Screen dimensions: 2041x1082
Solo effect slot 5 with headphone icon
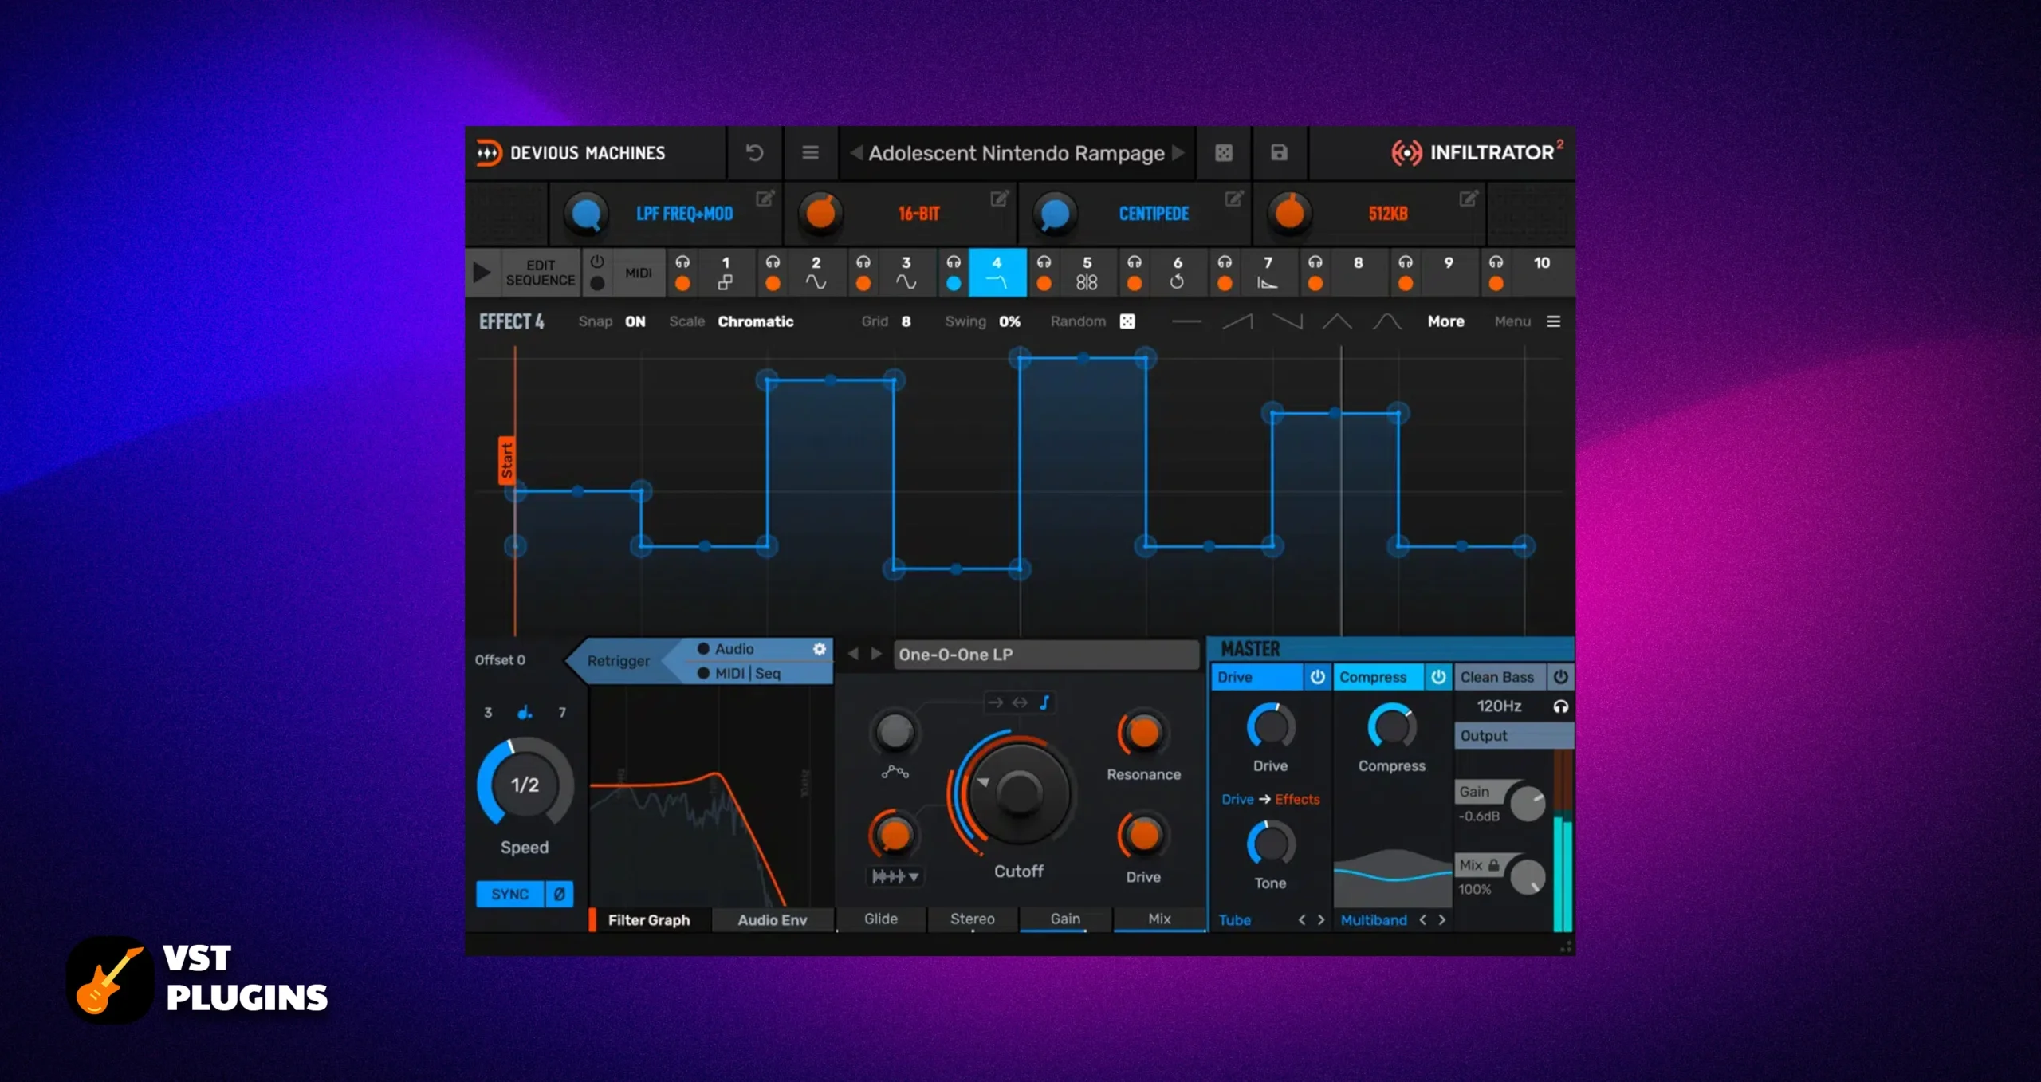point(1044,262)
